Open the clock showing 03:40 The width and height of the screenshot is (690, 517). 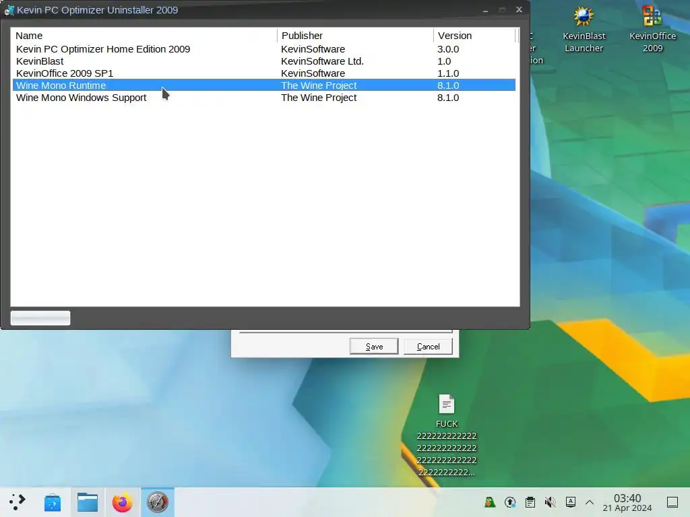(x=627, y=502)
